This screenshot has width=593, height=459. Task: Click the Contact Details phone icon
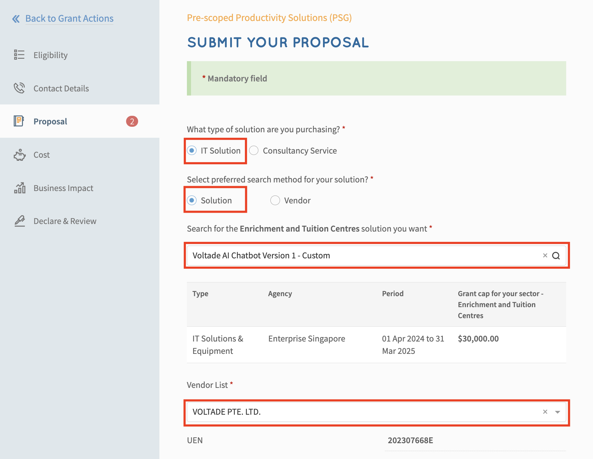(19, 88)
